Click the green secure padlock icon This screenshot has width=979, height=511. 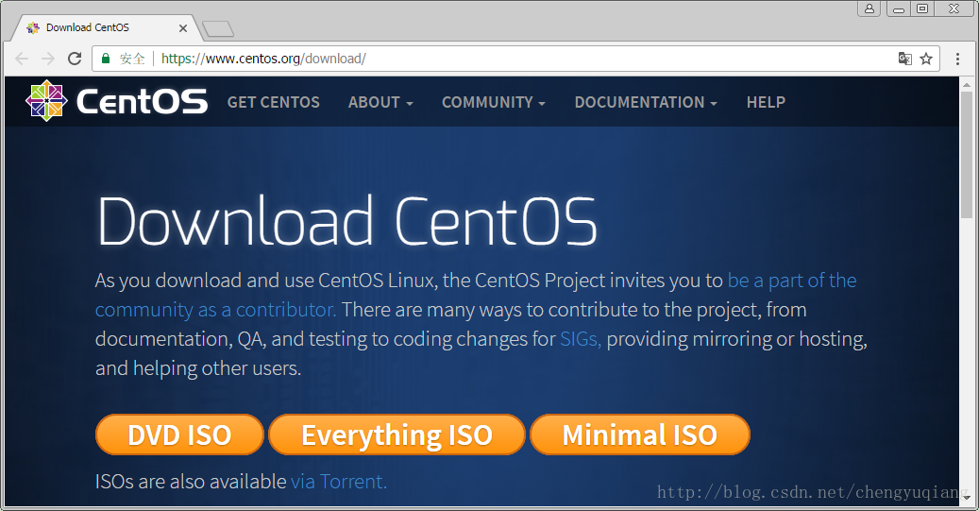pos(106,59)
